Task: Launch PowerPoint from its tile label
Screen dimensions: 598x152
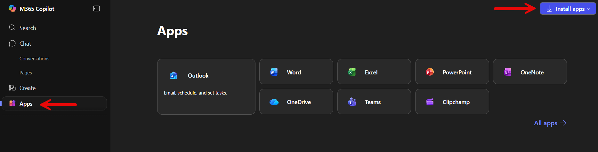Action: click(457, 72)
